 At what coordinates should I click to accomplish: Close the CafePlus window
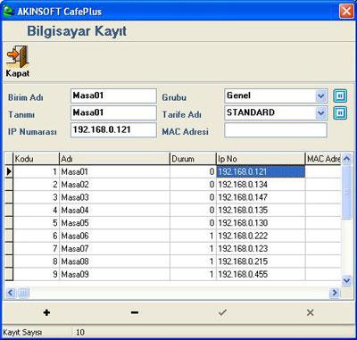[346, 12]
